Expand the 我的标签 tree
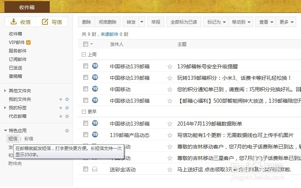The height and width of the screenshot is (188, 301). point(5,107)
